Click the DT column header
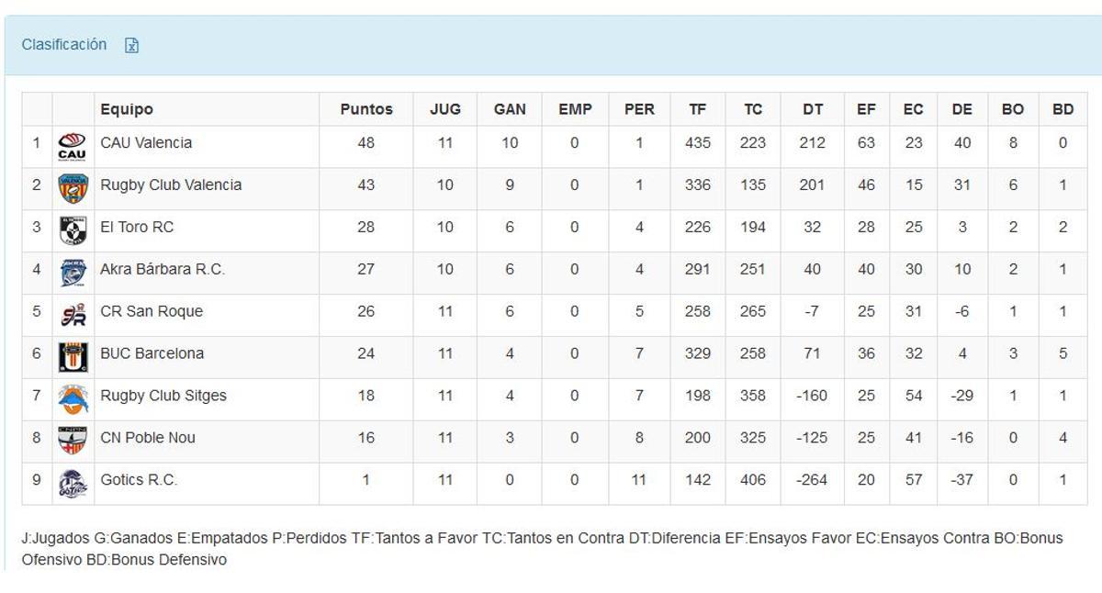Image resolution: width=1102 pixels, height=593 pixels. pyautogui.click(x=812, y=108)
